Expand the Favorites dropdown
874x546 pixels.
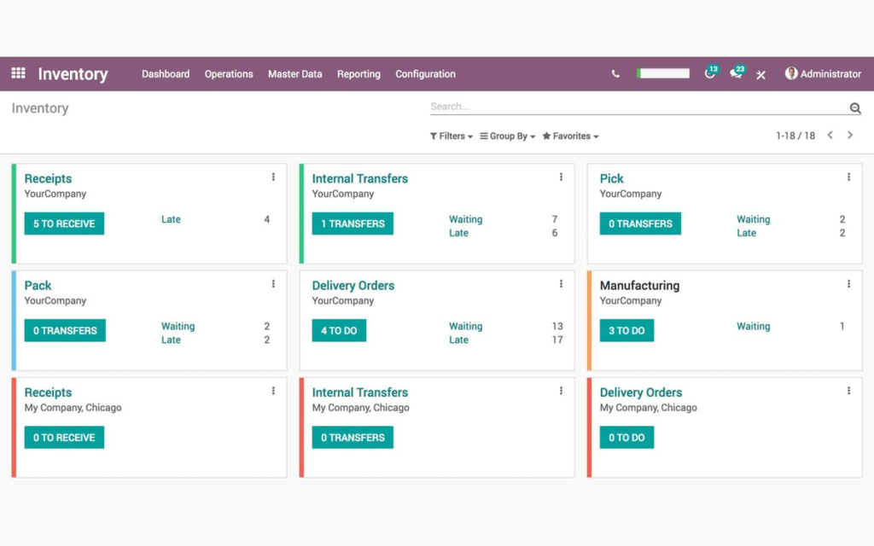pos(570,136)
